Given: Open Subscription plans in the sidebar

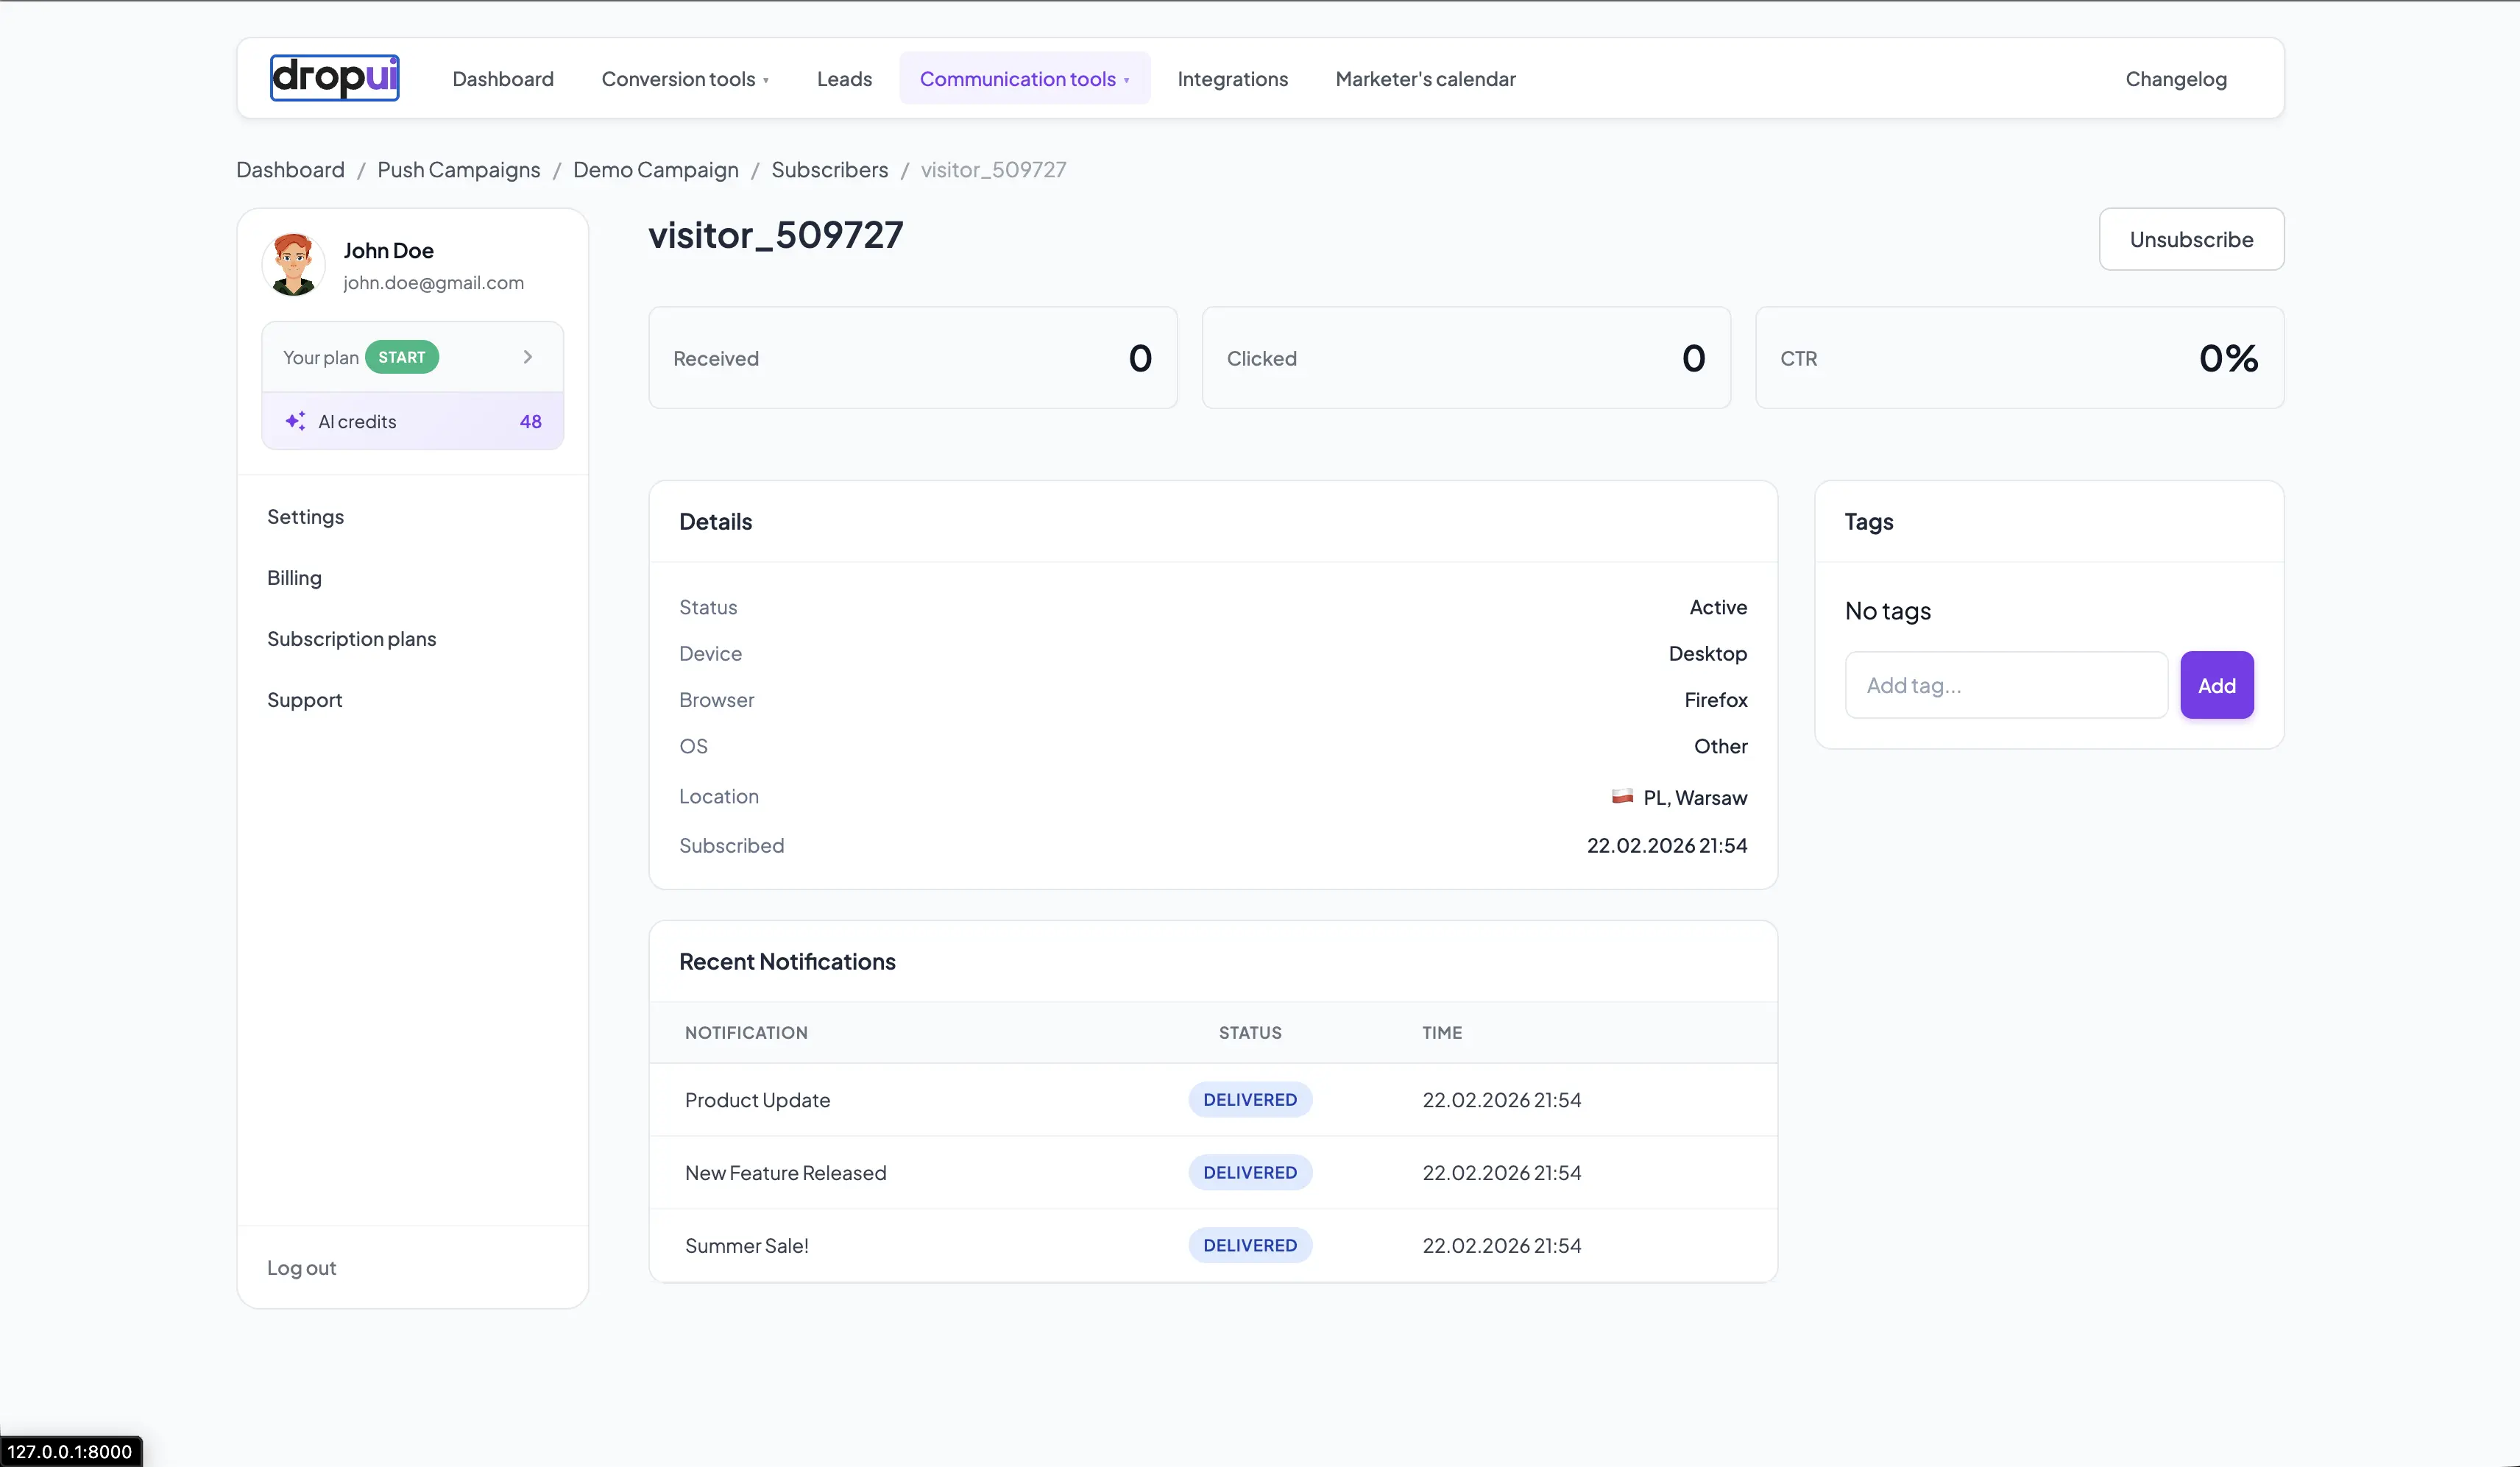Looking at the screenshot, I should click(x=351, y=639).
